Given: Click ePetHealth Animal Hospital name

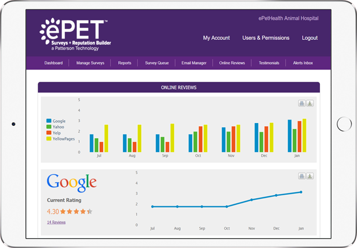Looking at the screenshot, I should click(288, 18).
